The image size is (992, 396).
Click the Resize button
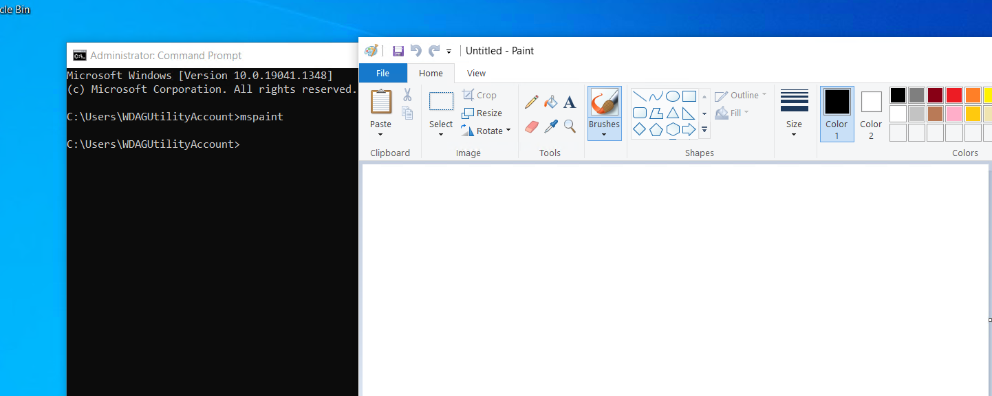482,113
